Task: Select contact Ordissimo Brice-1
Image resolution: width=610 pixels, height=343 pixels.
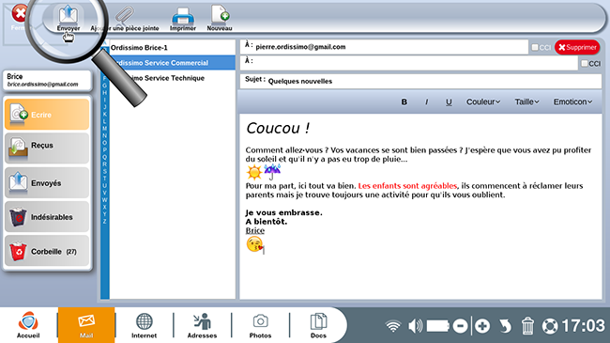Action: click(173, 48)
